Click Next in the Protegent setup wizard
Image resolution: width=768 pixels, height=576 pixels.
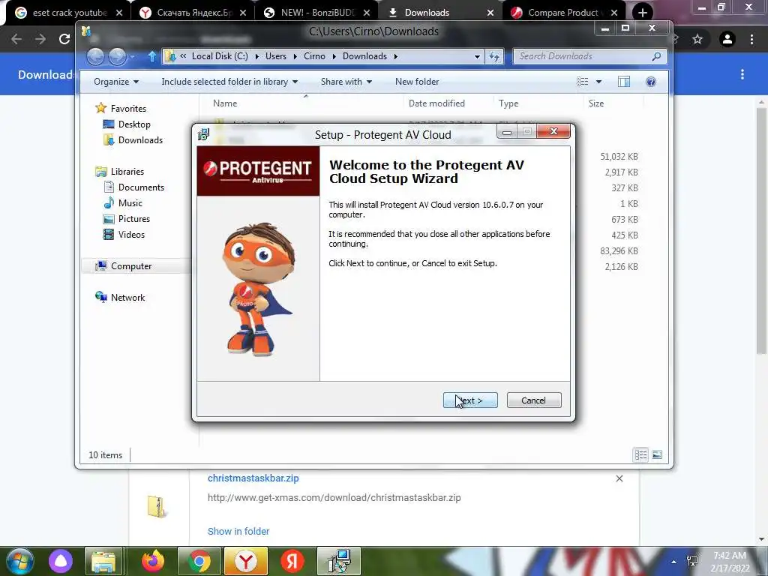pos(470,400)
